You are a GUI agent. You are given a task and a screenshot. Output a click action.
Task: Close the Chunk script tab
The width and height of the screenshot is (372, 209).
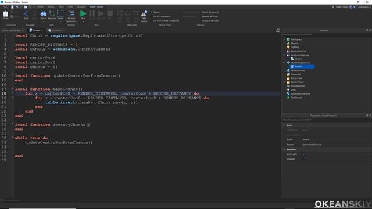(61, 31)
